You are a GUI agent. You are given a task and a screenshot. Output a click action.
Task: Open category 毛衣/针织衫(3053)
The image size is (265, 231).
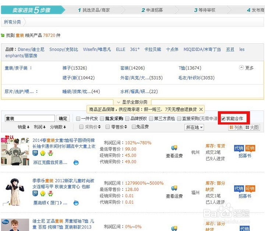point(197,78)
